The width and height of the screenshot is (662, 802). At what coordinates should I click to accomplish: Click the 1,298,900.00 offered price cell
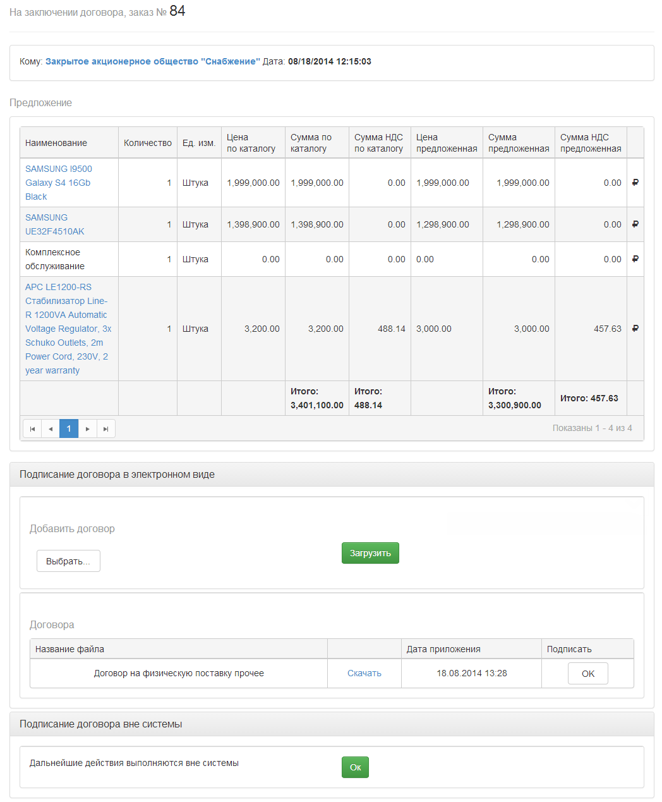click(x=447, y=224)
